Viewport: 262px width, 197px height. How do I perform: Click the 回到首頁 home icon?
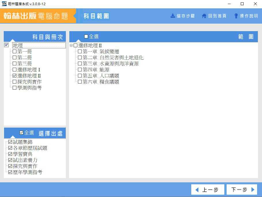(204, 16)
